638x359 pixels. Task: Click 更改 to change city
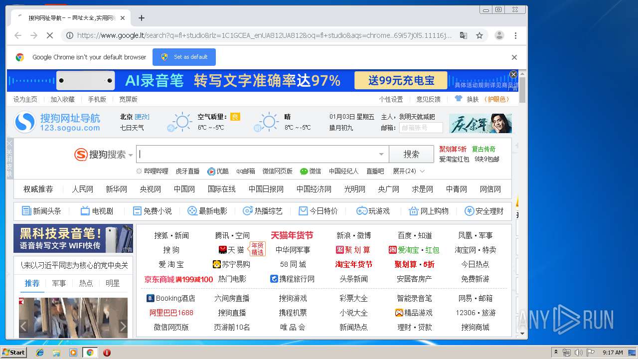pos(142,117)
